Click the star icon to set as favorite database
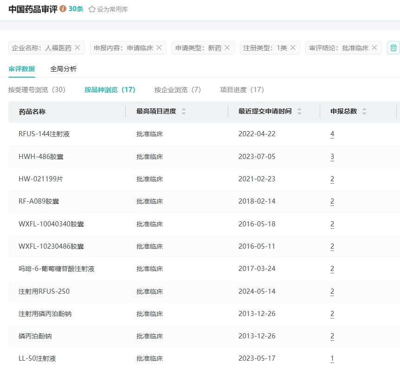The width and height of the screenshot is (400, 370). pyautogui.click(x=92, y=9)
